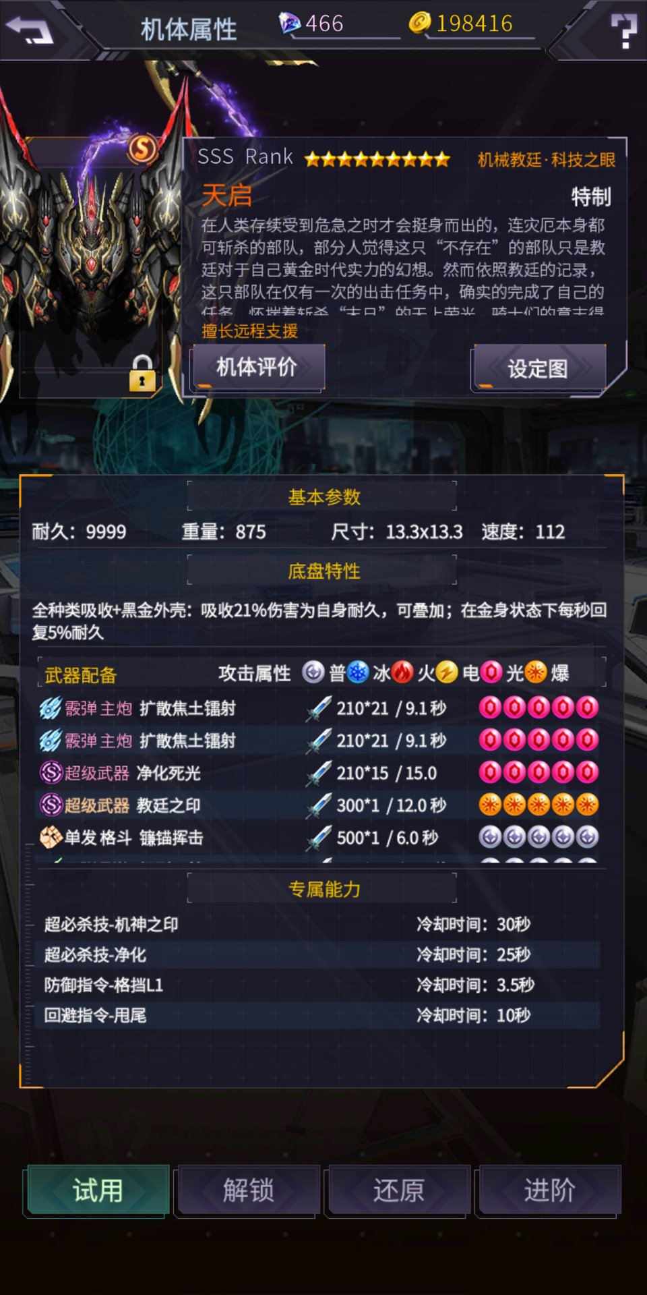
Task: Tap the 机械教廷·科技之眼 faction label
Action: pyautogui.click(x=547, y=160)
